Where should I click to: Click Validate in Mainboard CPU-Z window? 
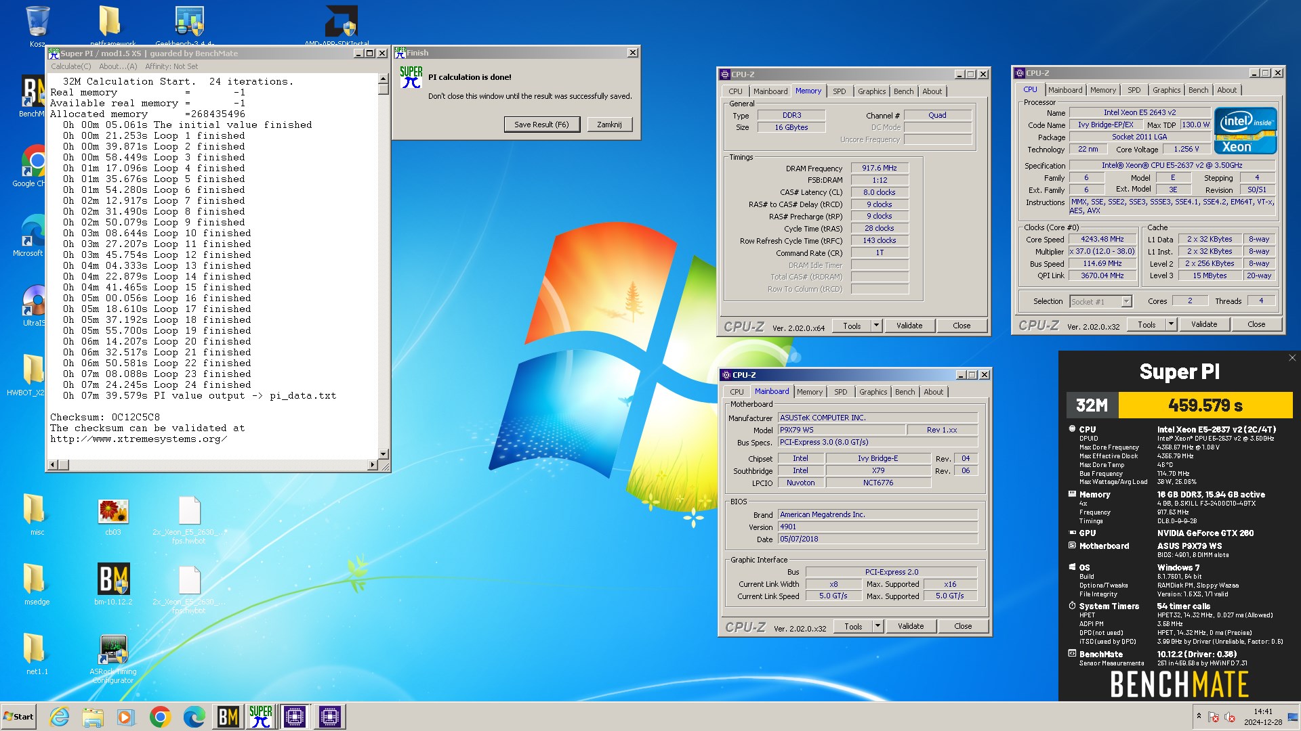coord(910,626)
